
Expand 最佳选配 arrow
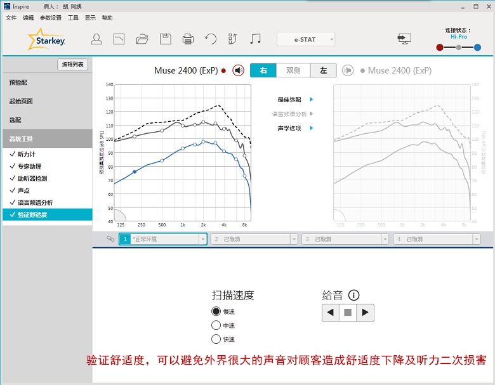311,100
